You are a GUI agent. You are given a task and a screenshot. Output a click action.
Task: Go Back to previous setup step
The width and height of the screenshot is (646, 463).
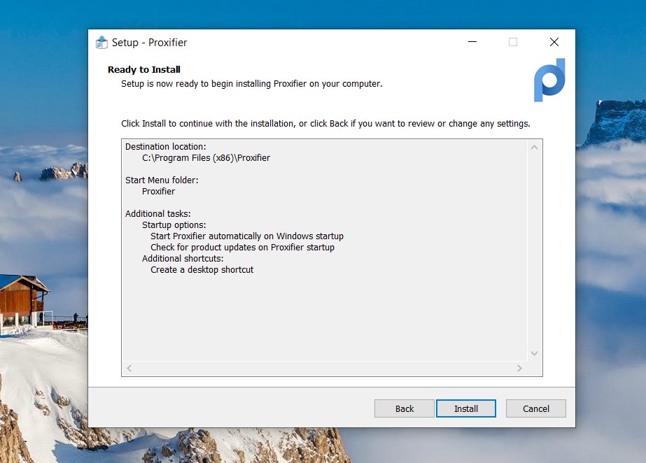tap(404, 408)
